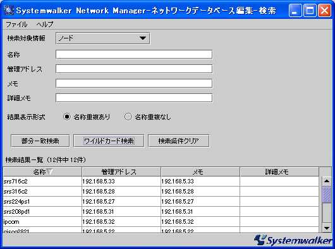Image resolution: width=335 pixels, height=249 pixels.
Task: Click the scrollbar up arrow
Action: [x=327, y=181]
